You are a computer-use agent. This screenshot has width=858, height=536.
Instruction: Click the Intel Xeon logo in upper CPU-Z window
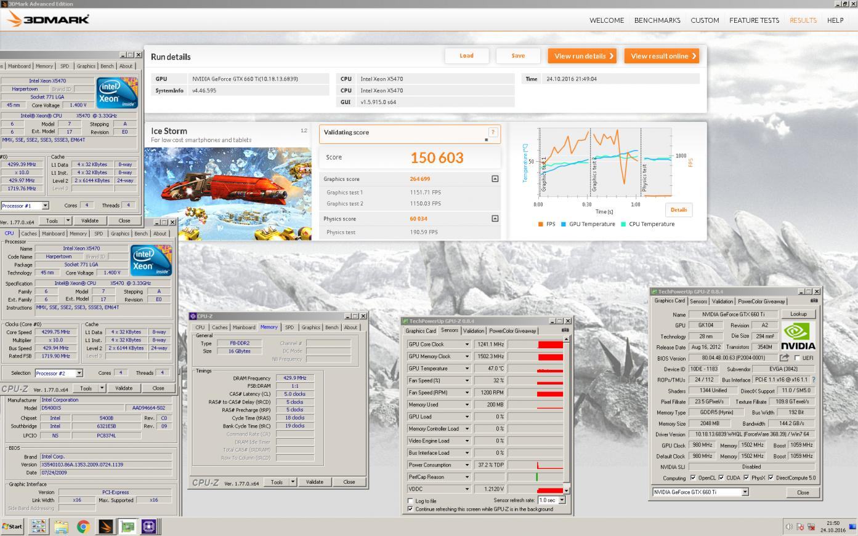[117, 94]
